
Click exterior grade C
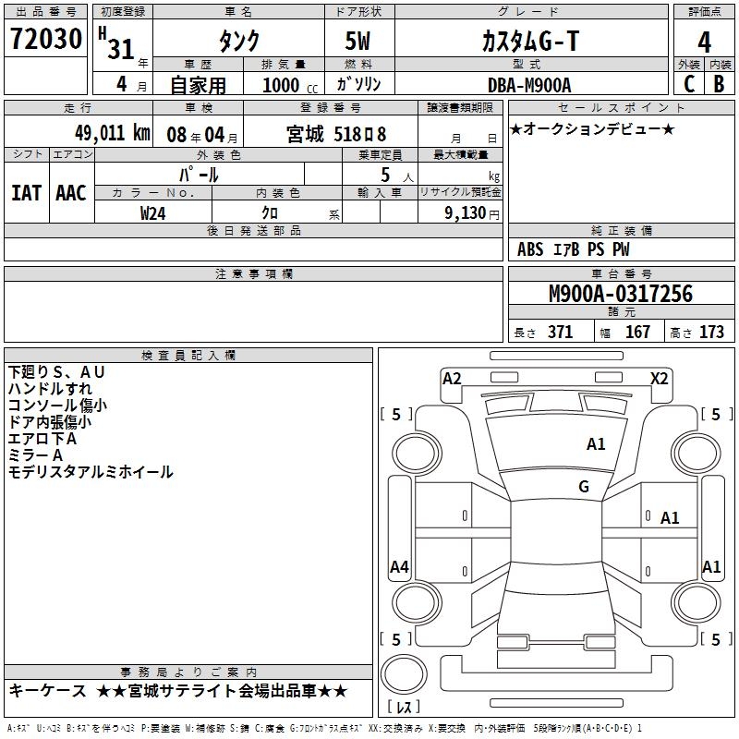[689, 84]
